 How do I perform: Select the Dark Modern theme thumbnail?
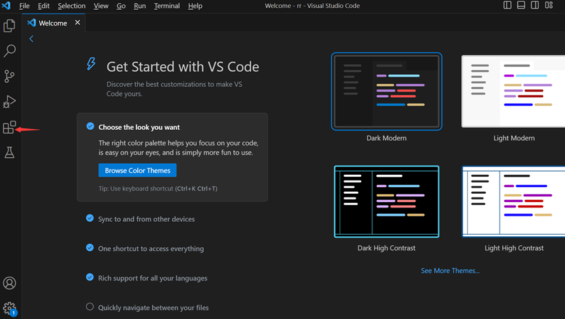pyautogui.click(x=387, y=91)
